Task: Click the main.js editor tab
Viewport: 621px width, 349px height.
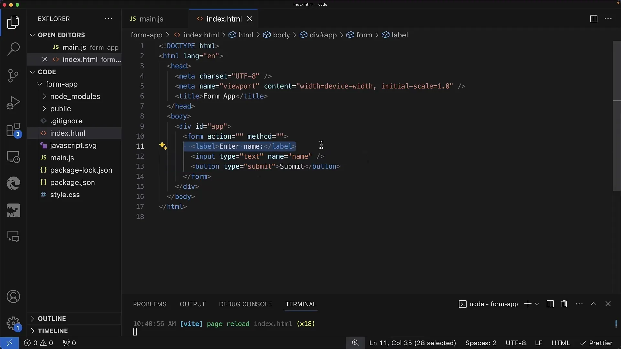Action: pos(151,19)
